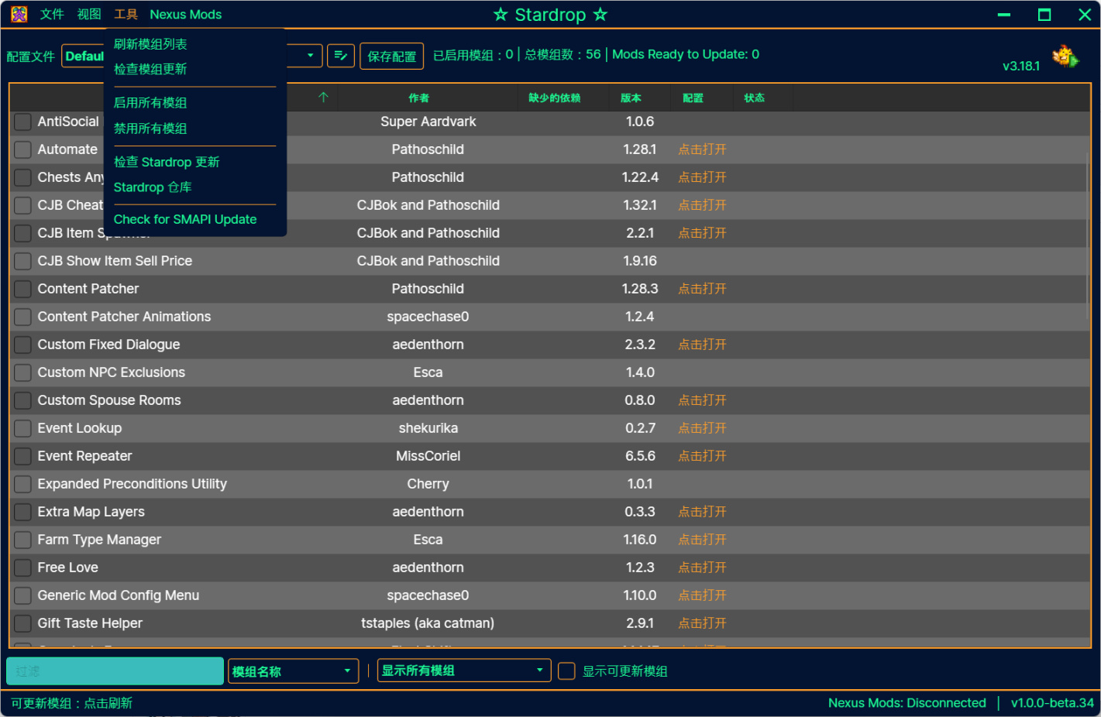Screen dimensions: 1101x717
Task: Check the Content Patcher Animations box
Action: [x=23, y=317]
